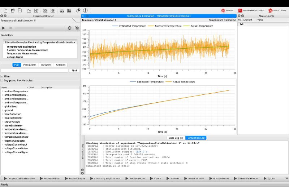Image resolution: width=289 pixels, height=187 pixels.
Task: Click the New document toolbar icon
Action: click(x=5, y=10)
